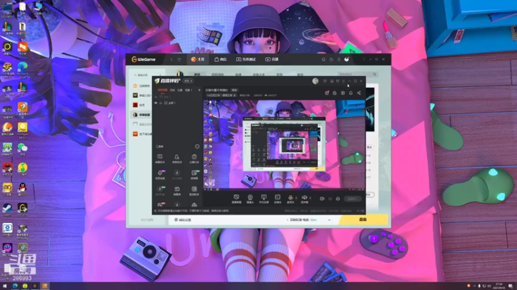517x290 pixels.
Task: Open the third tool in the top toolbox row
Action: tap(195, 159)
